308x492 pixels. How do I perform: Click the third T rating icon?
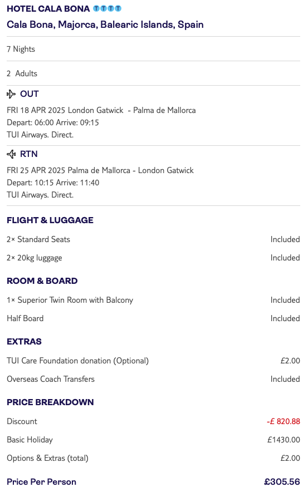pos(111,8)
